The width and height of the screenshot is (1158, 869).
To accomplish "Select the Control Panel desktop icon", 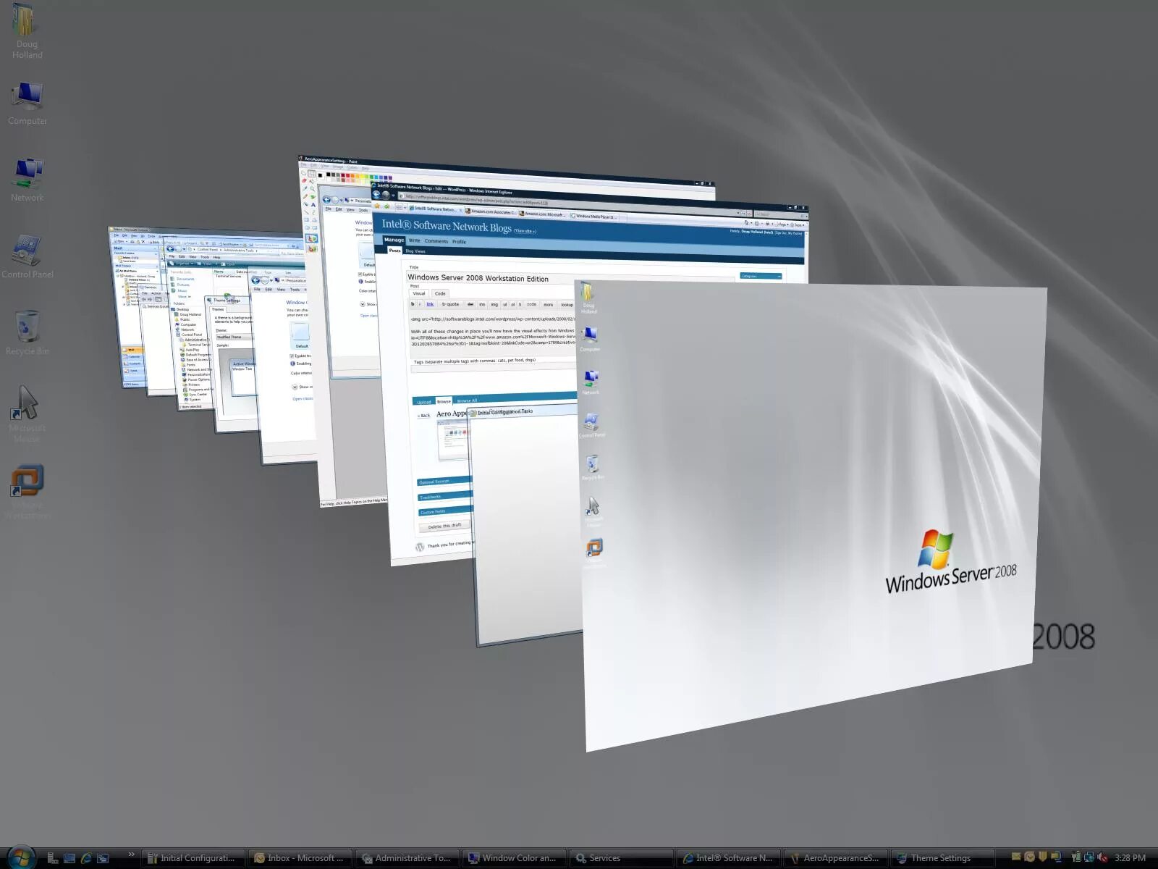I will coord(27,257).
